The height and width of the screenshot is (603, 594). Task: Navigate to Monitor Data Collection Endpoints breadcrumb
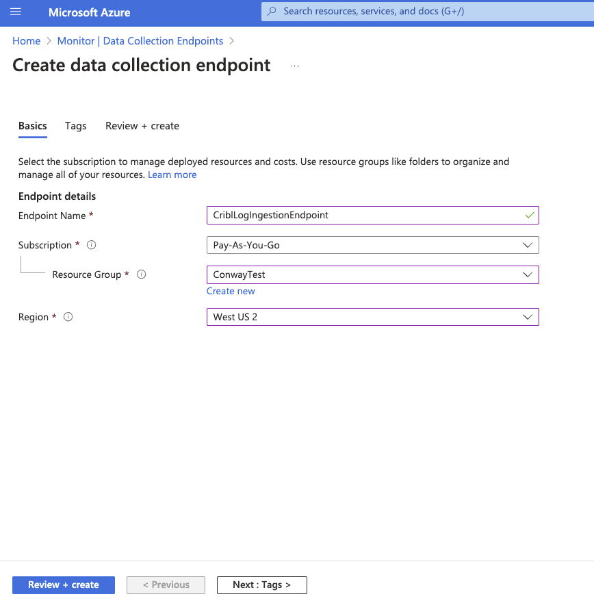[140, 41]
